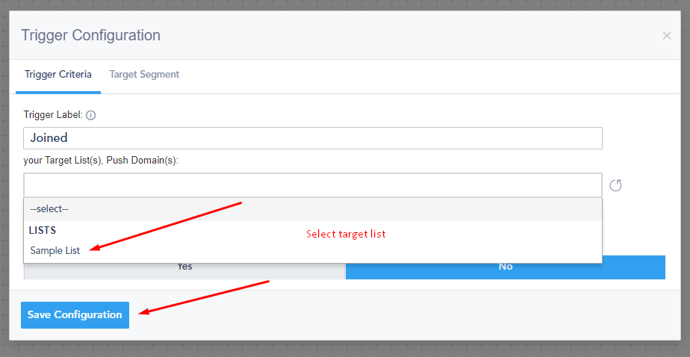This screenshot has height=357, width=690.
Task: Click the LISTS group header
Action: (x=43, y=231)
